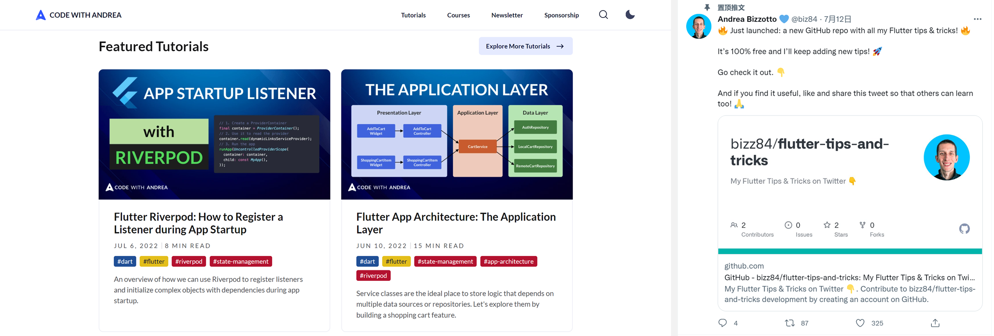Select #dart tag on Application Layer card
Screen dimensions: 994x336
(x=367, y=261)
